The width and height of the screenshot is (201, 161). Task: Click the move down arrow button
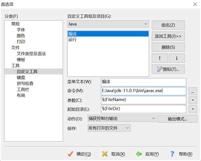click(177, 58)
